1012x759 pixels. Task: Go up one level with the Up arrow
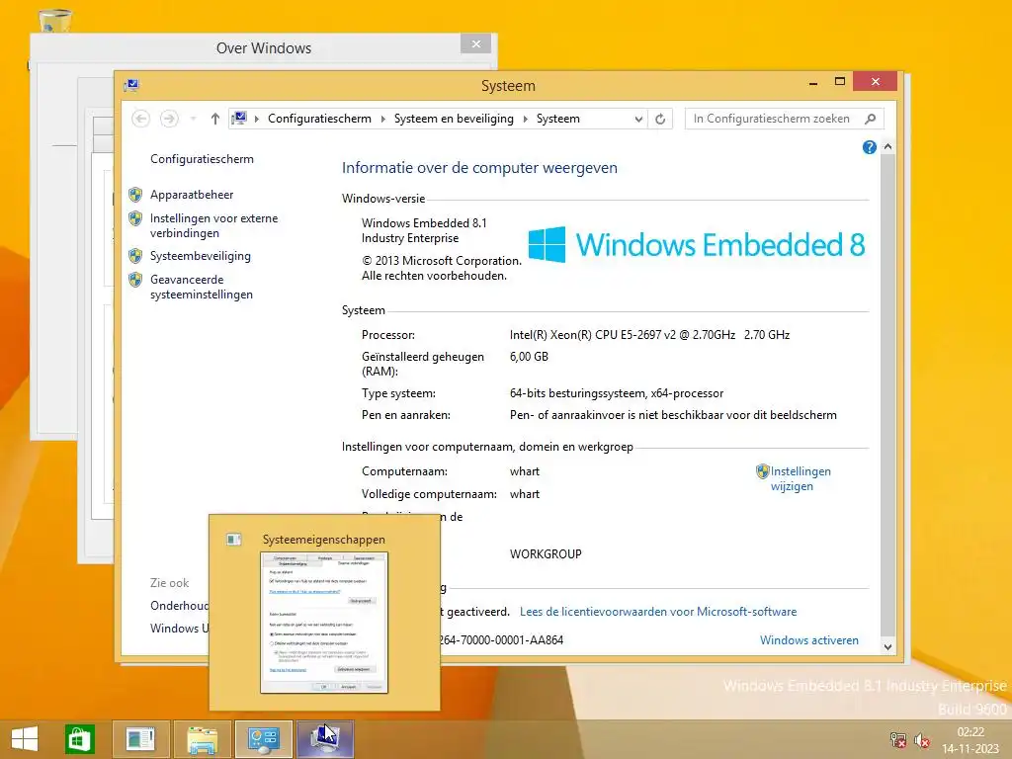point(214,119)
